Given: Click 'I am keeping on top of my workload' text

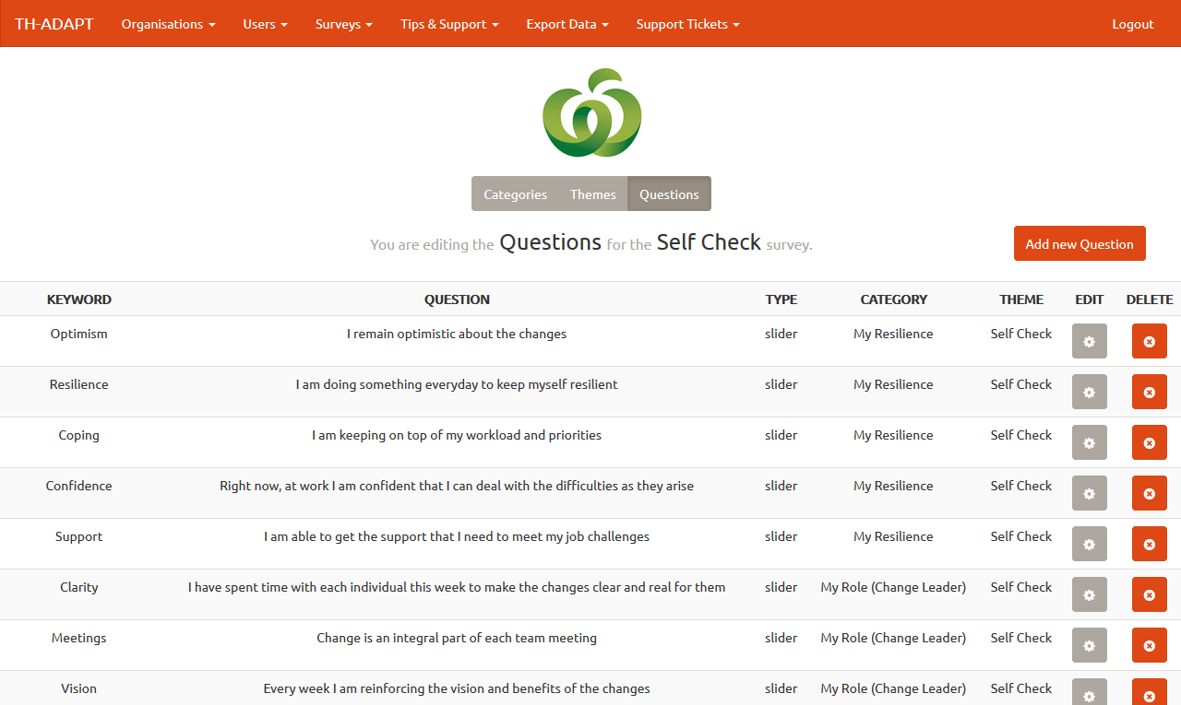Looking at the screenshot, I should point(457,435).
